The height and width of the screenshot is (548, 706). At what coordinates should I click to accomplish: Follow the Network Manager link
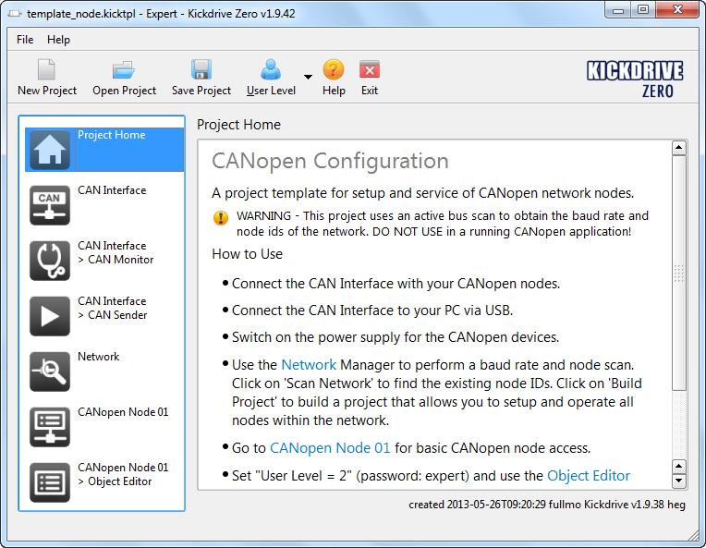[x=309, y=365]
